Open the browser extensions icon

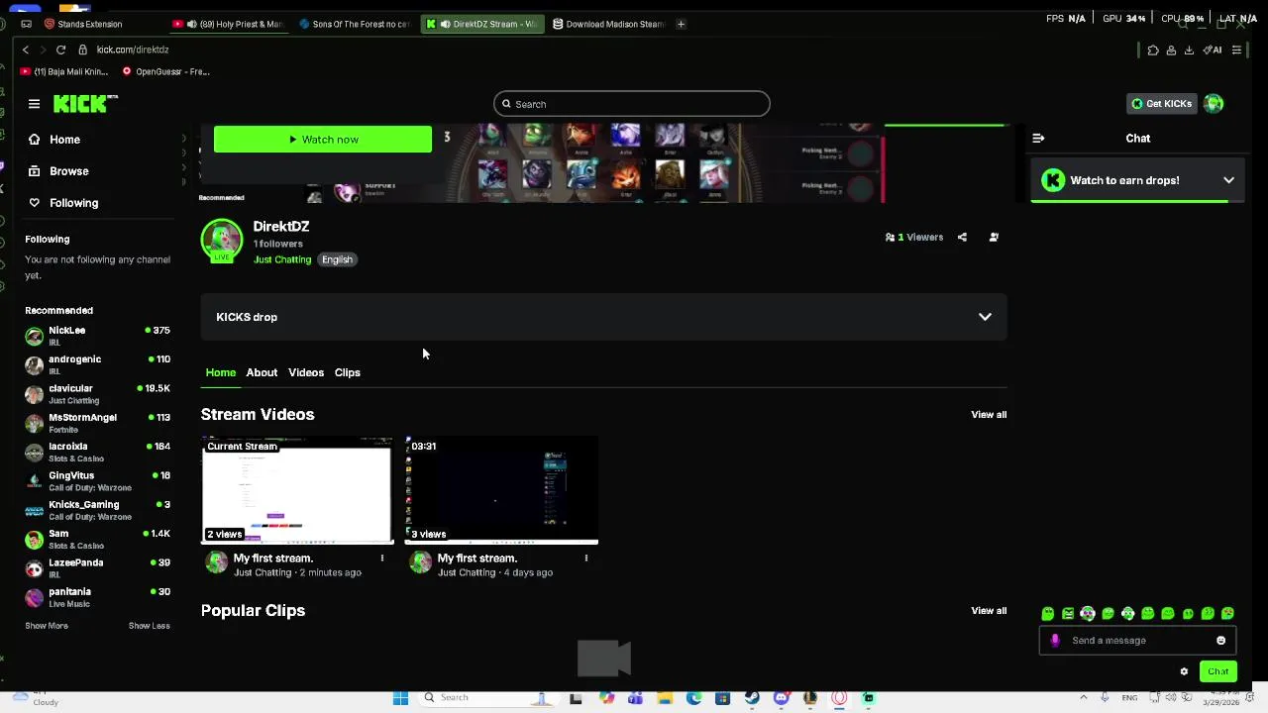tap(1153, 50)
